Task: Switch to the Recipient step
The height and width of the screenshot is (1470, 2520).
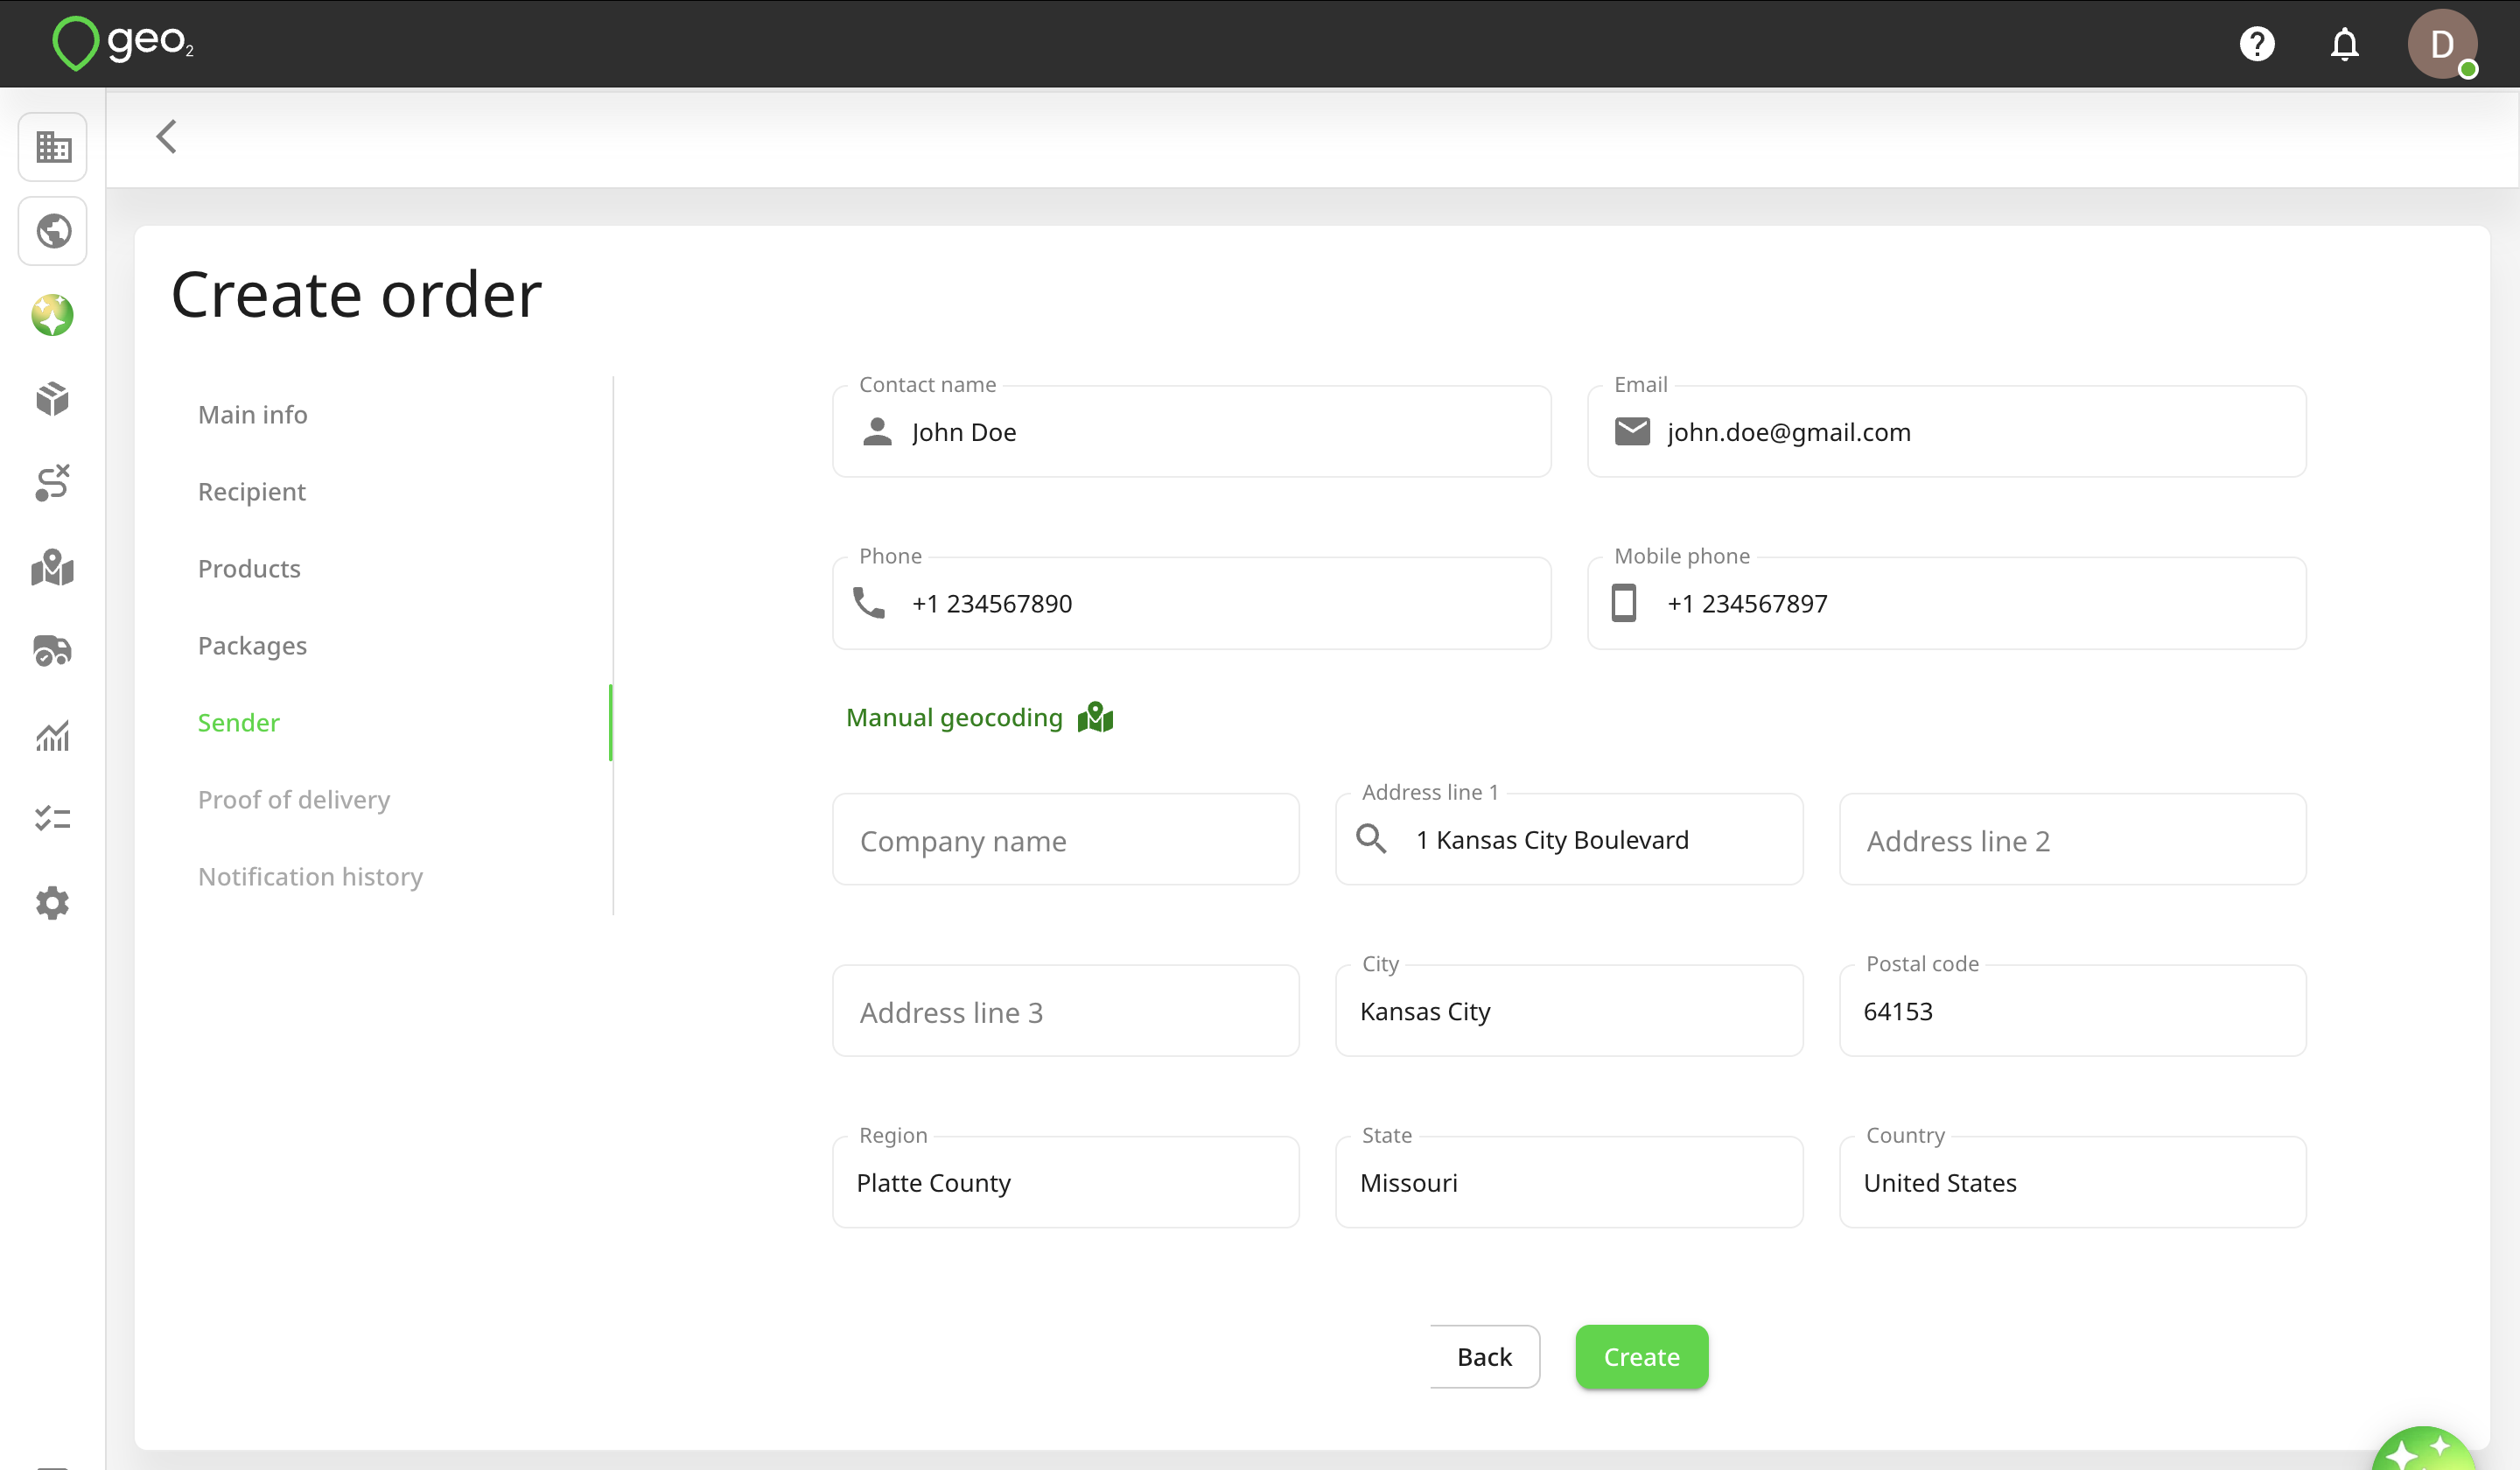Action: 251,491
